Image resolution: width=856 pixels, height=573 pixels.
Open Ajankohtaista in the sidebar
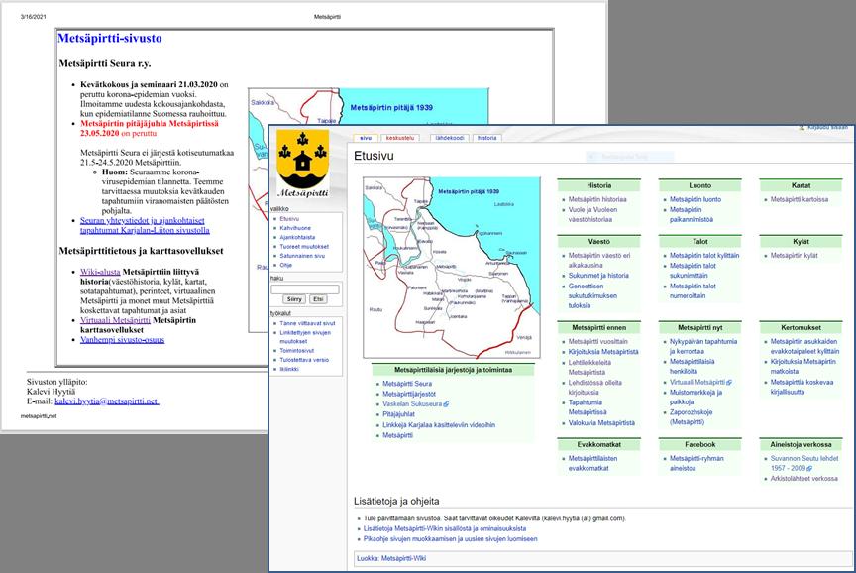(297, 237)
